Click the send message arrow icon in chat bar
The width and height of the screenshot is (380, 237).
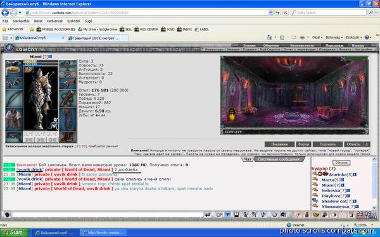pyautogui.click(x=208, y=215)
